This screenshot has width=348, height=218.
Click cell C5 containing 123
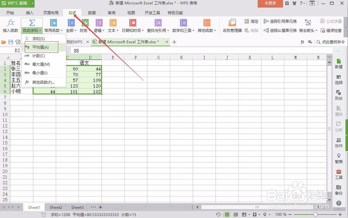(67, 86)
